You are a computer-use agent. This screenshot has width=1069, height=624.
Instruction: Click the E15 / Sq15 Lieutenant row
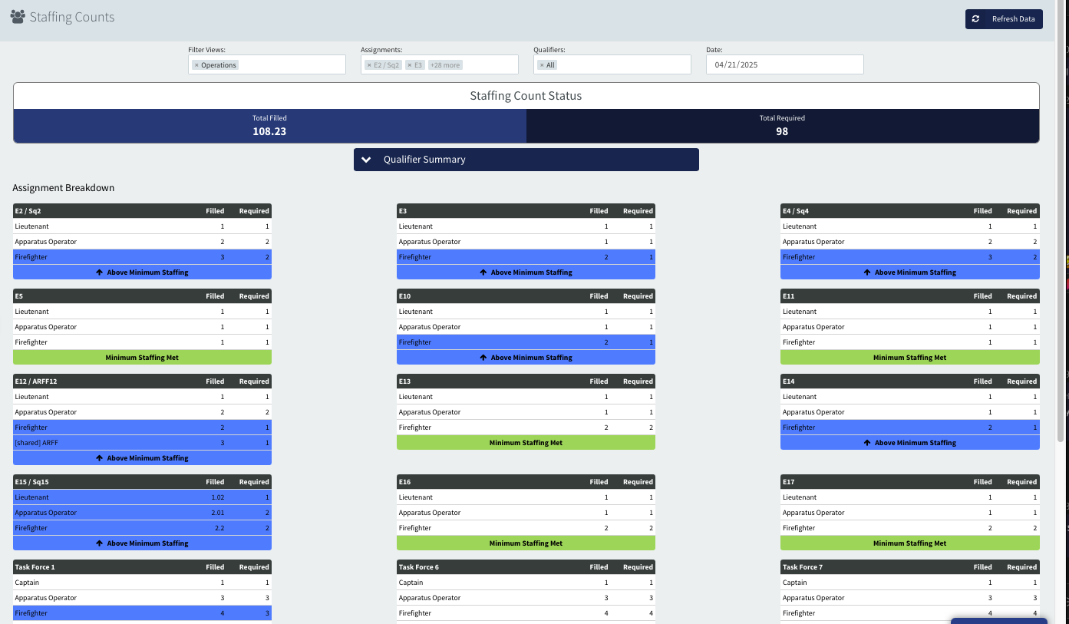[142, 497]
